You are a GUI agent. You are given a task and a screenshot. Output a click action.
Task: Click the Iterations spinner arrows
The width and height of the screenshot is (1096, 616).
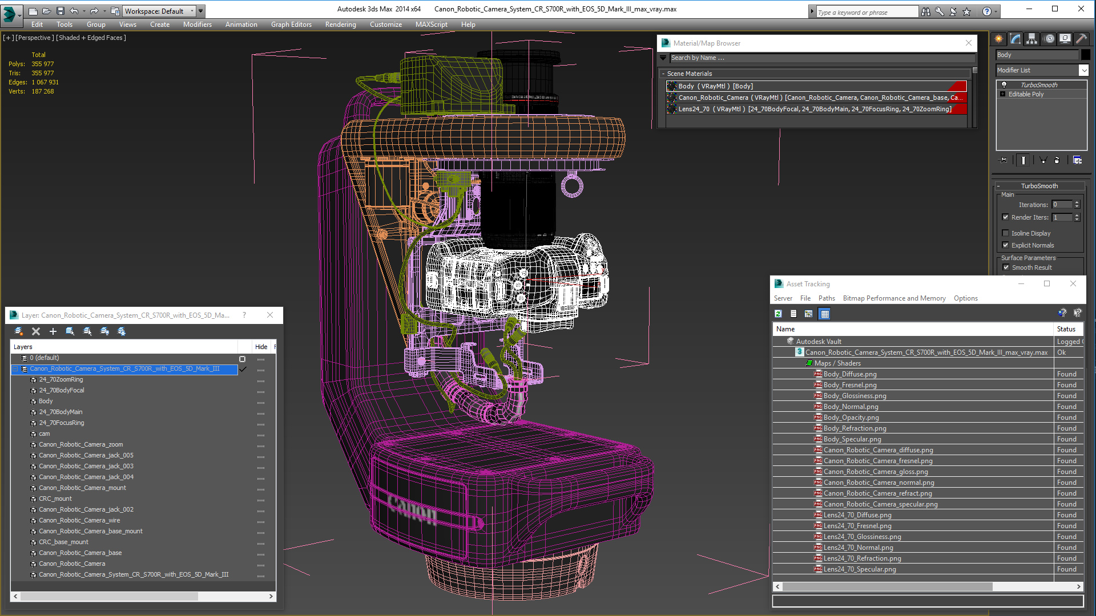pos(1077,205)
